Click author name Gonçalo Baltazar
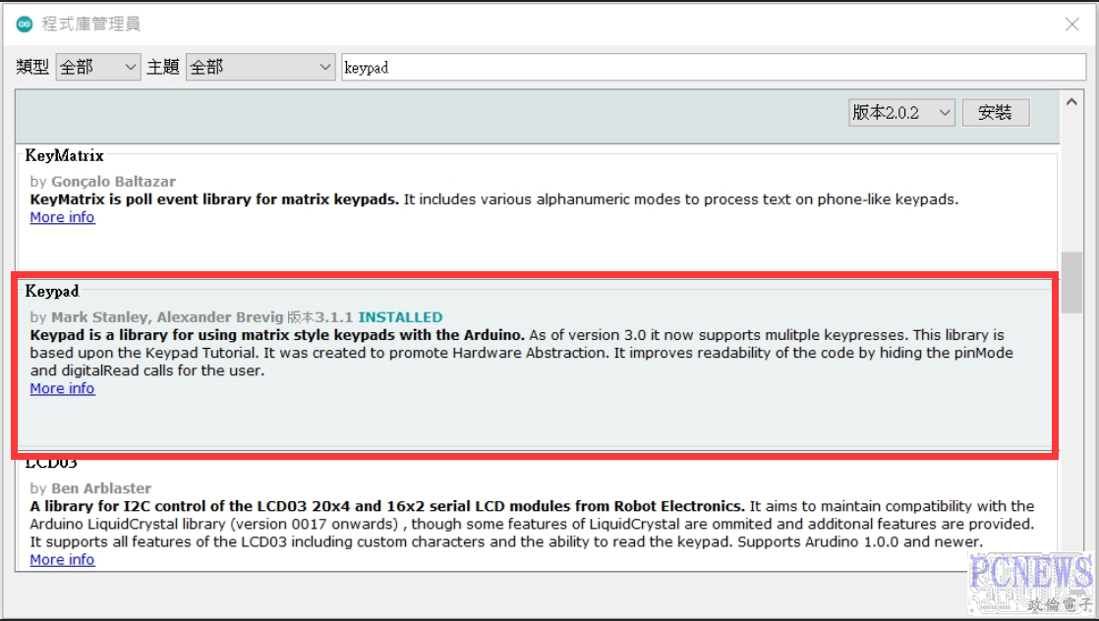This screenshot has width=1099, height=621. (114, 182)
